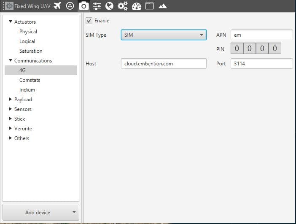Select the Communications label in tree
This screenshot has width=296, height=224.
[33, 61]
